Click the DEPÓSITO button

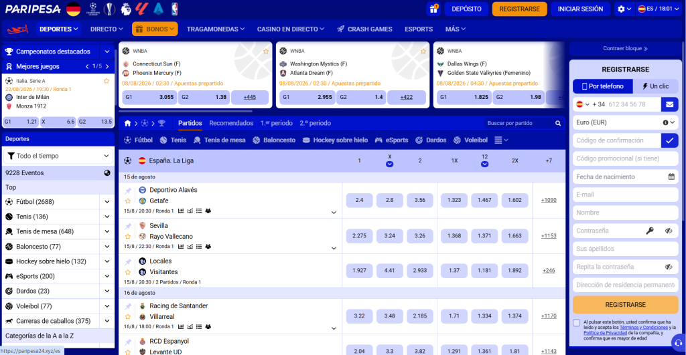466,9
